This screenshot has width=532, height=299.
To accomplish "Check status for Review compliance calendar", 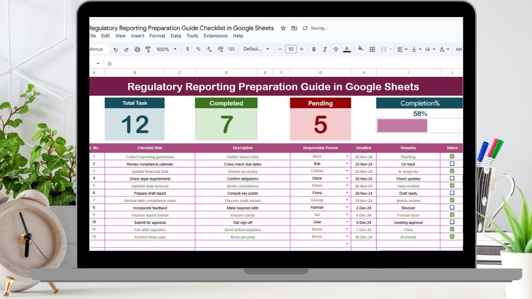I will (452, 164).
